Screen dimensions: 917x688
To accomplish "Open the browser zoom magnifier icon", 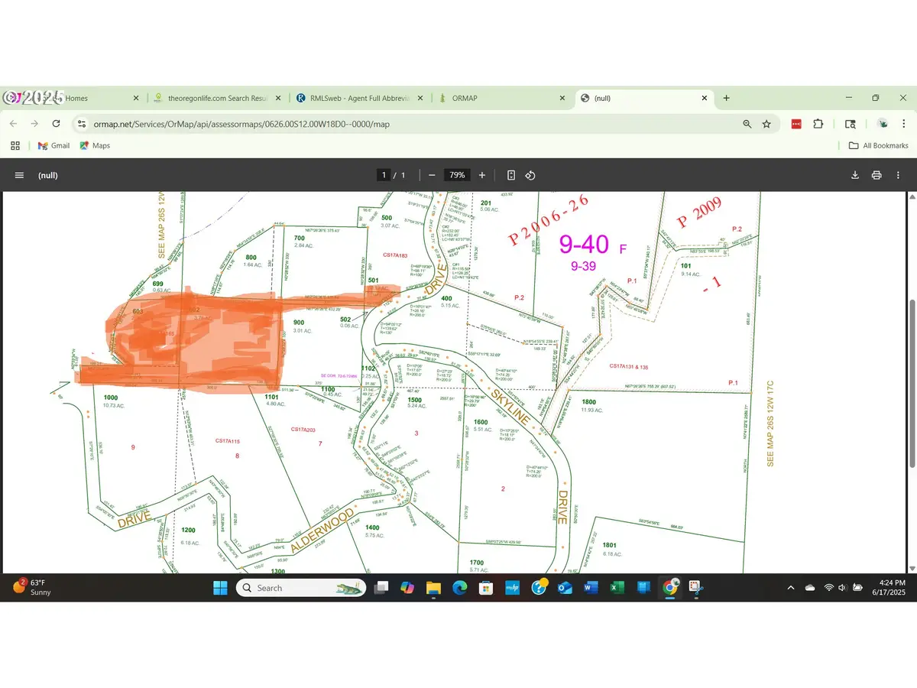I will click(747, 124).
